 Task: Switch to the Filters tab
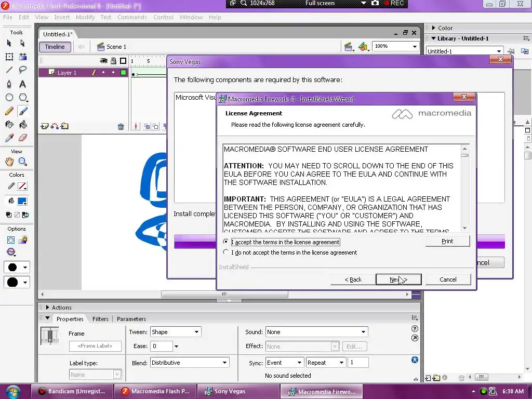pos(100,319)
